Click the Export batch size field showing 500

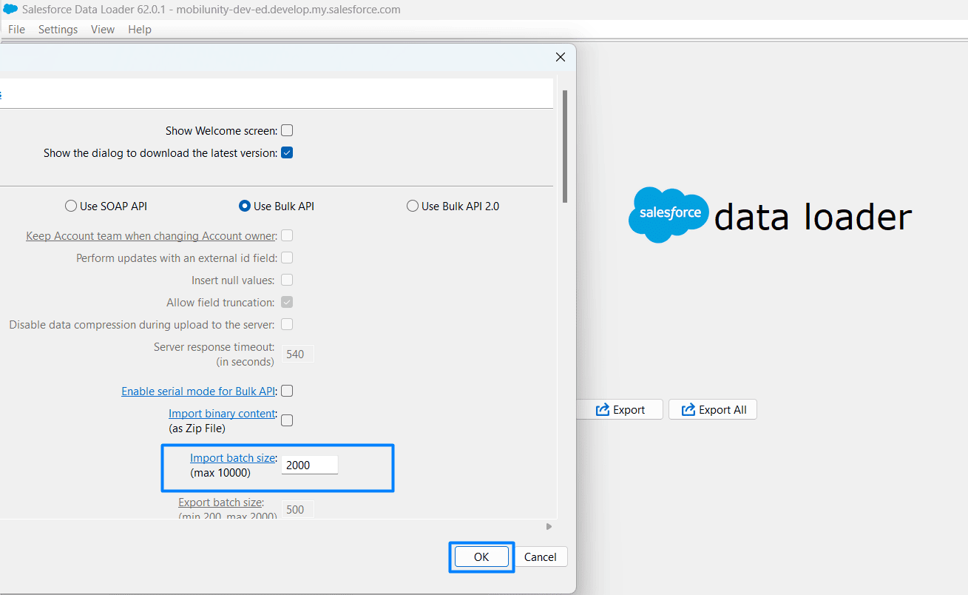(298, 509)
